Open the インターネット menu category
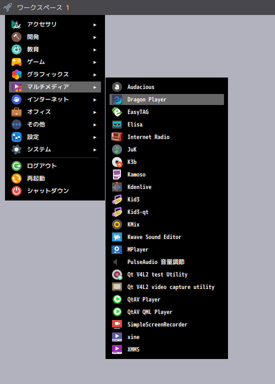275x384 pixels. point(55,99)
